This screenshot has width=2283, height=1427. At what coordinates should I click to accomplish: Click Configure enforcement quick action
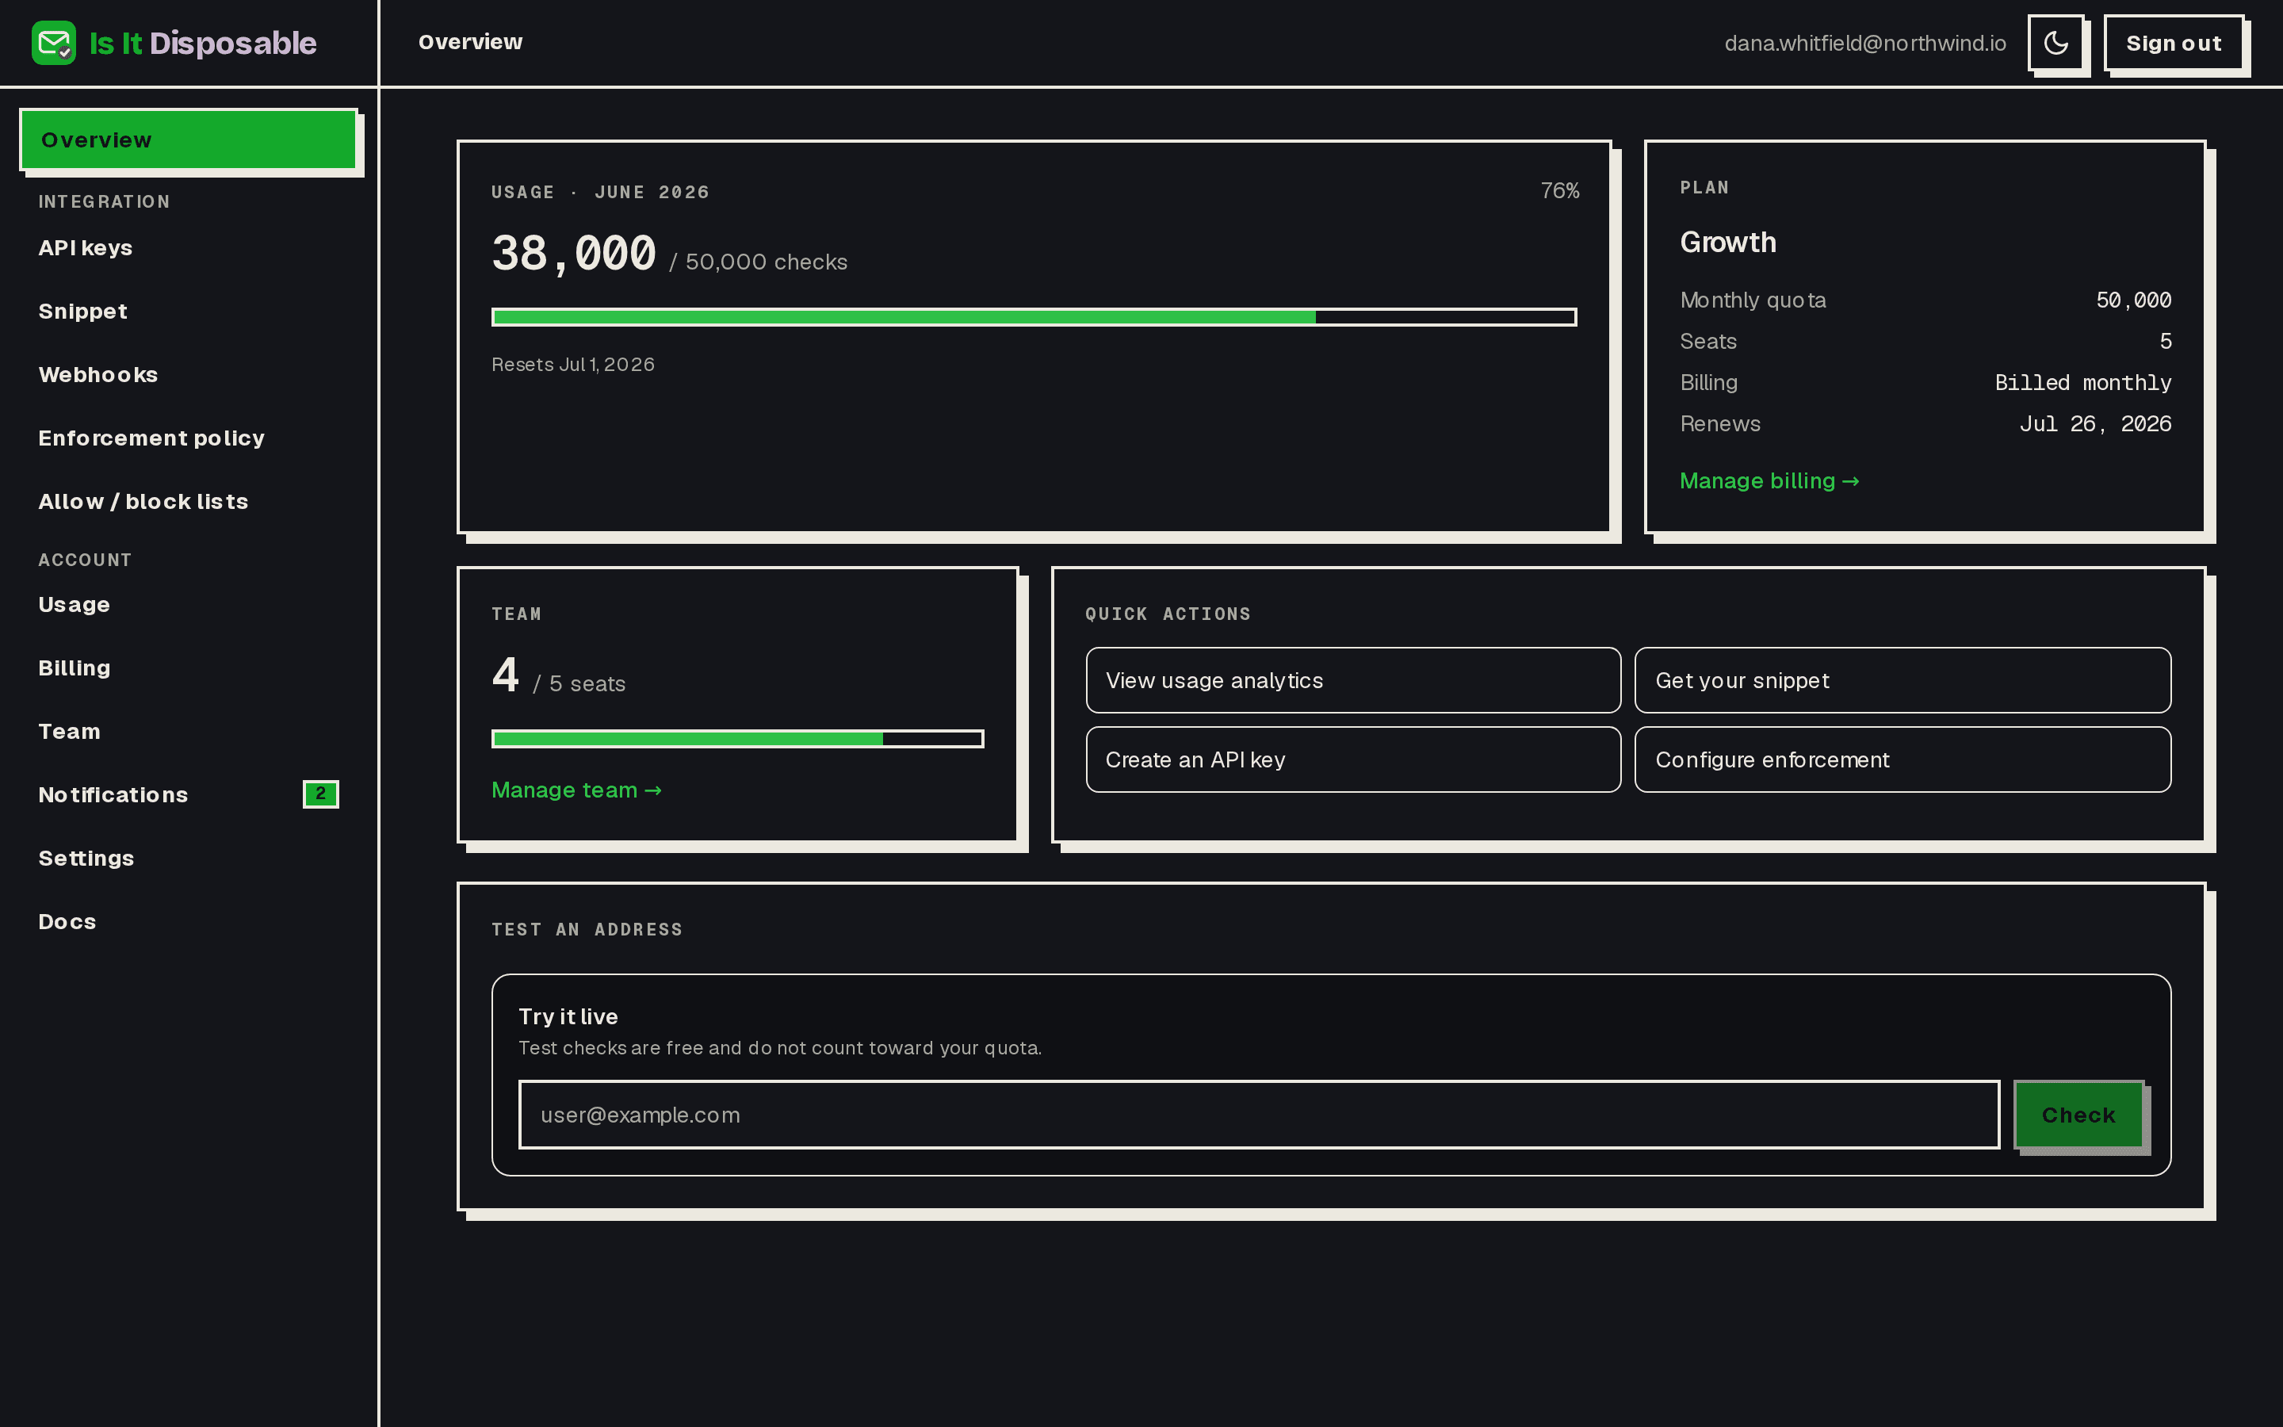1902,759
